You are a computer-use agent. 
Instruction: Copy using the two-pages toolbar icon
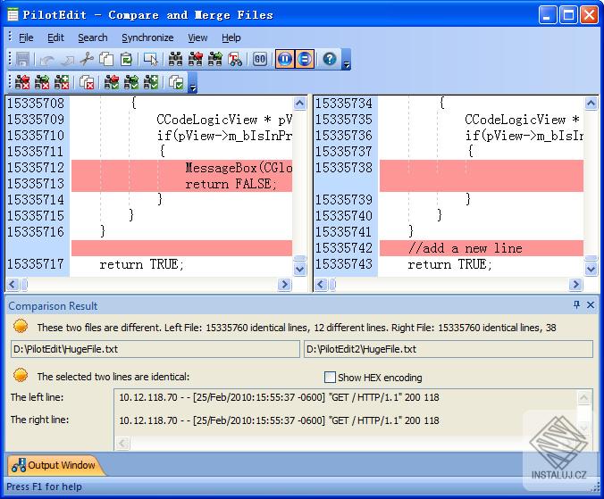point(106,59)
